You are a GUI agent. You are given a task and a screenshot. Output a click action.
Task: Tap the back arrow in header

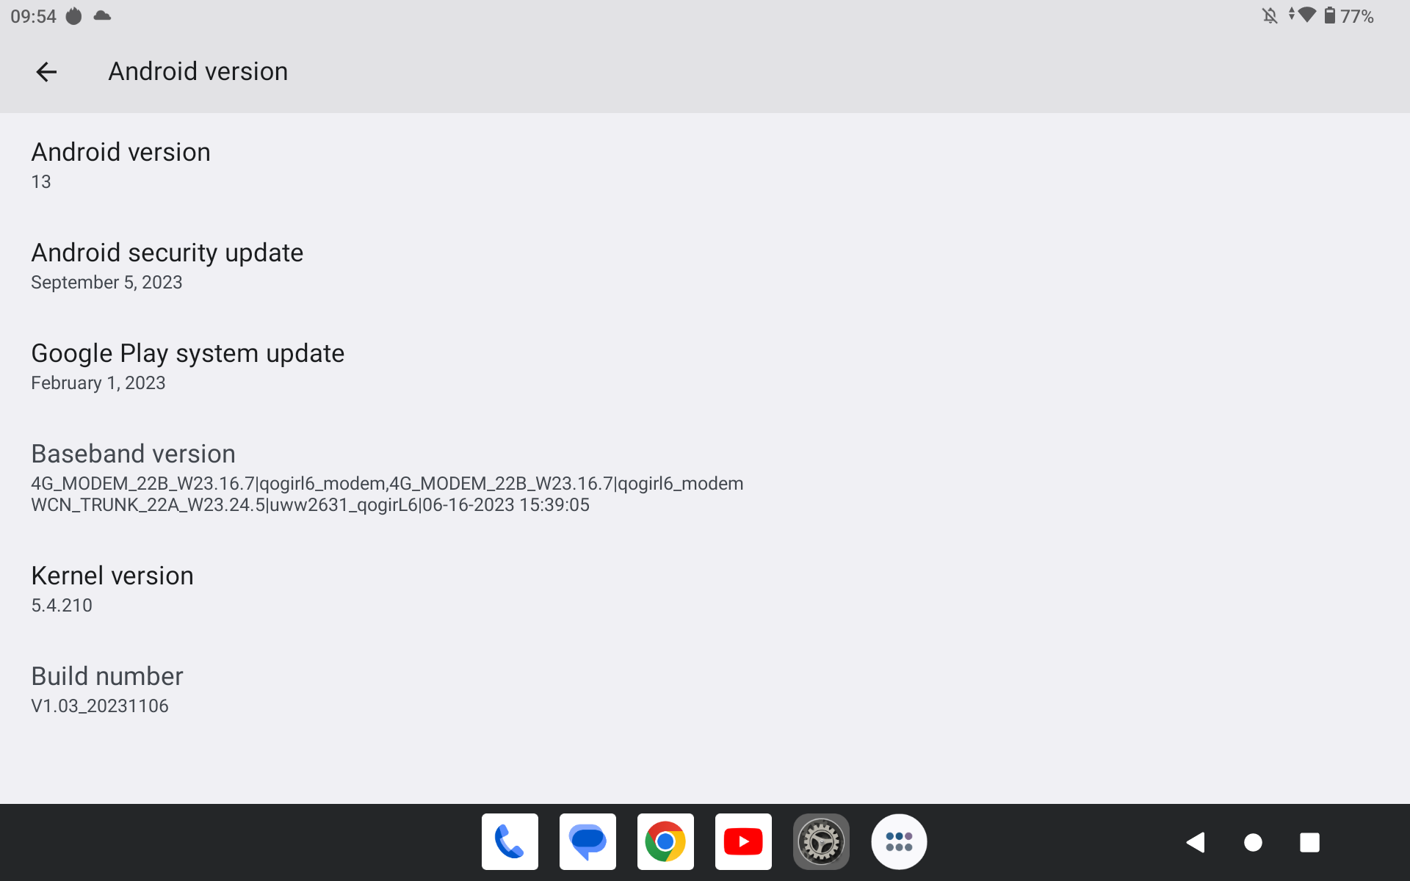46,72
